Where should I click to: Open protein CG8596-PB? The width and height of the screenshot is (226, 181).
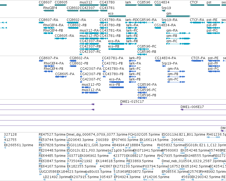tap(147, 95)
